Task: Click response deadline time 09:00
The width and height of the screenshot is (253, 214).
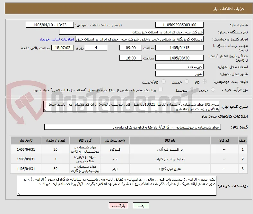Action: pyautogui.click(x=131, y=48)
